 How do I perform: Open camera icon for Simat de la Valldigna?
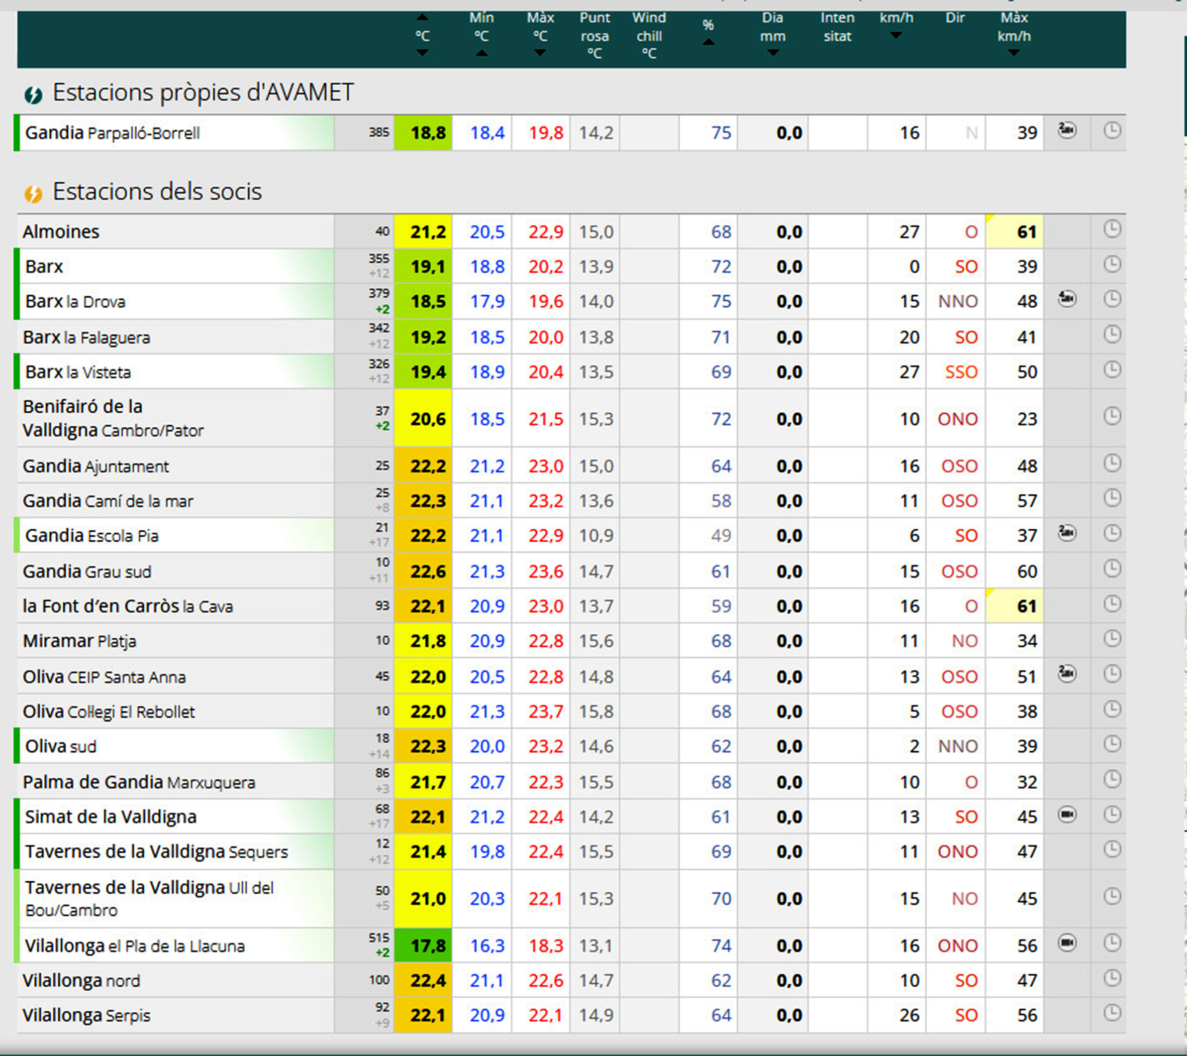1067,814
